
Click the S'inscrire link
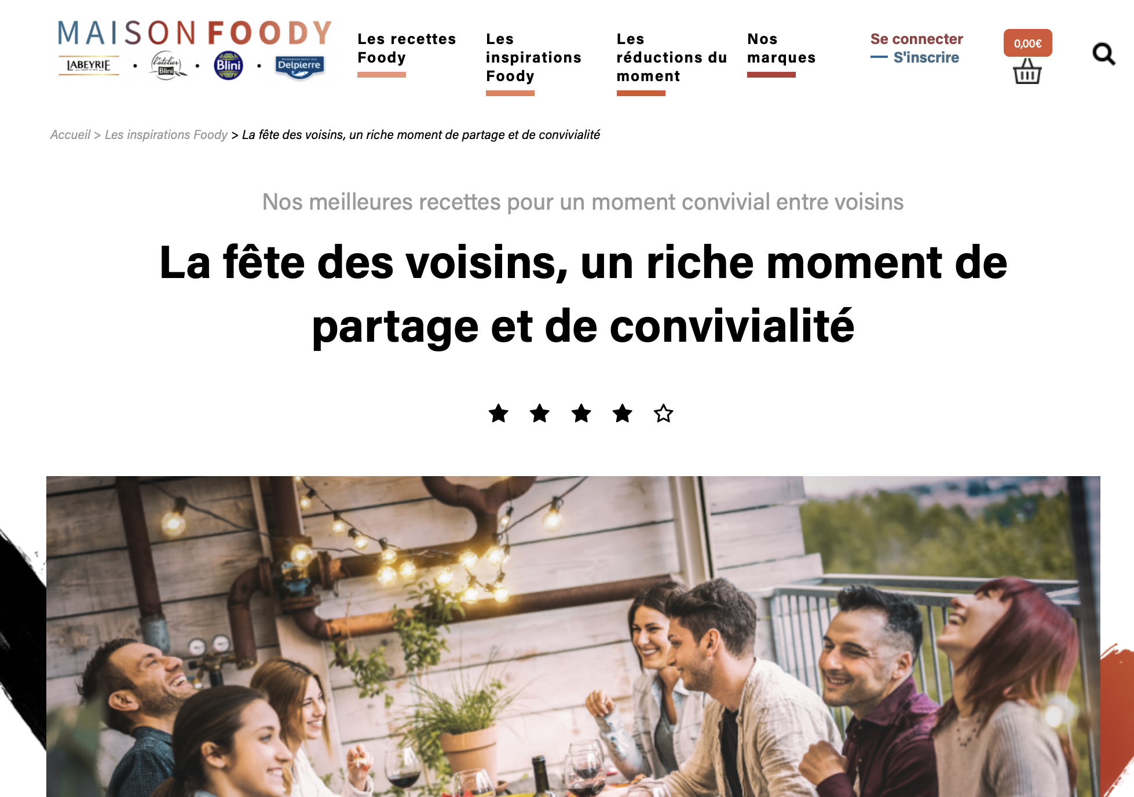point(926,57)
